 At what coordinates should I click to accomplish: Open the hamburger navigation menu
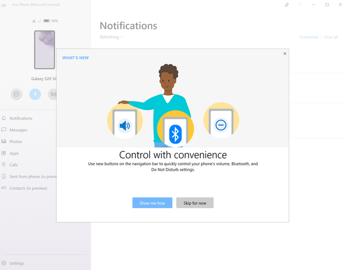pyautogui.click(x=4, y=5)
